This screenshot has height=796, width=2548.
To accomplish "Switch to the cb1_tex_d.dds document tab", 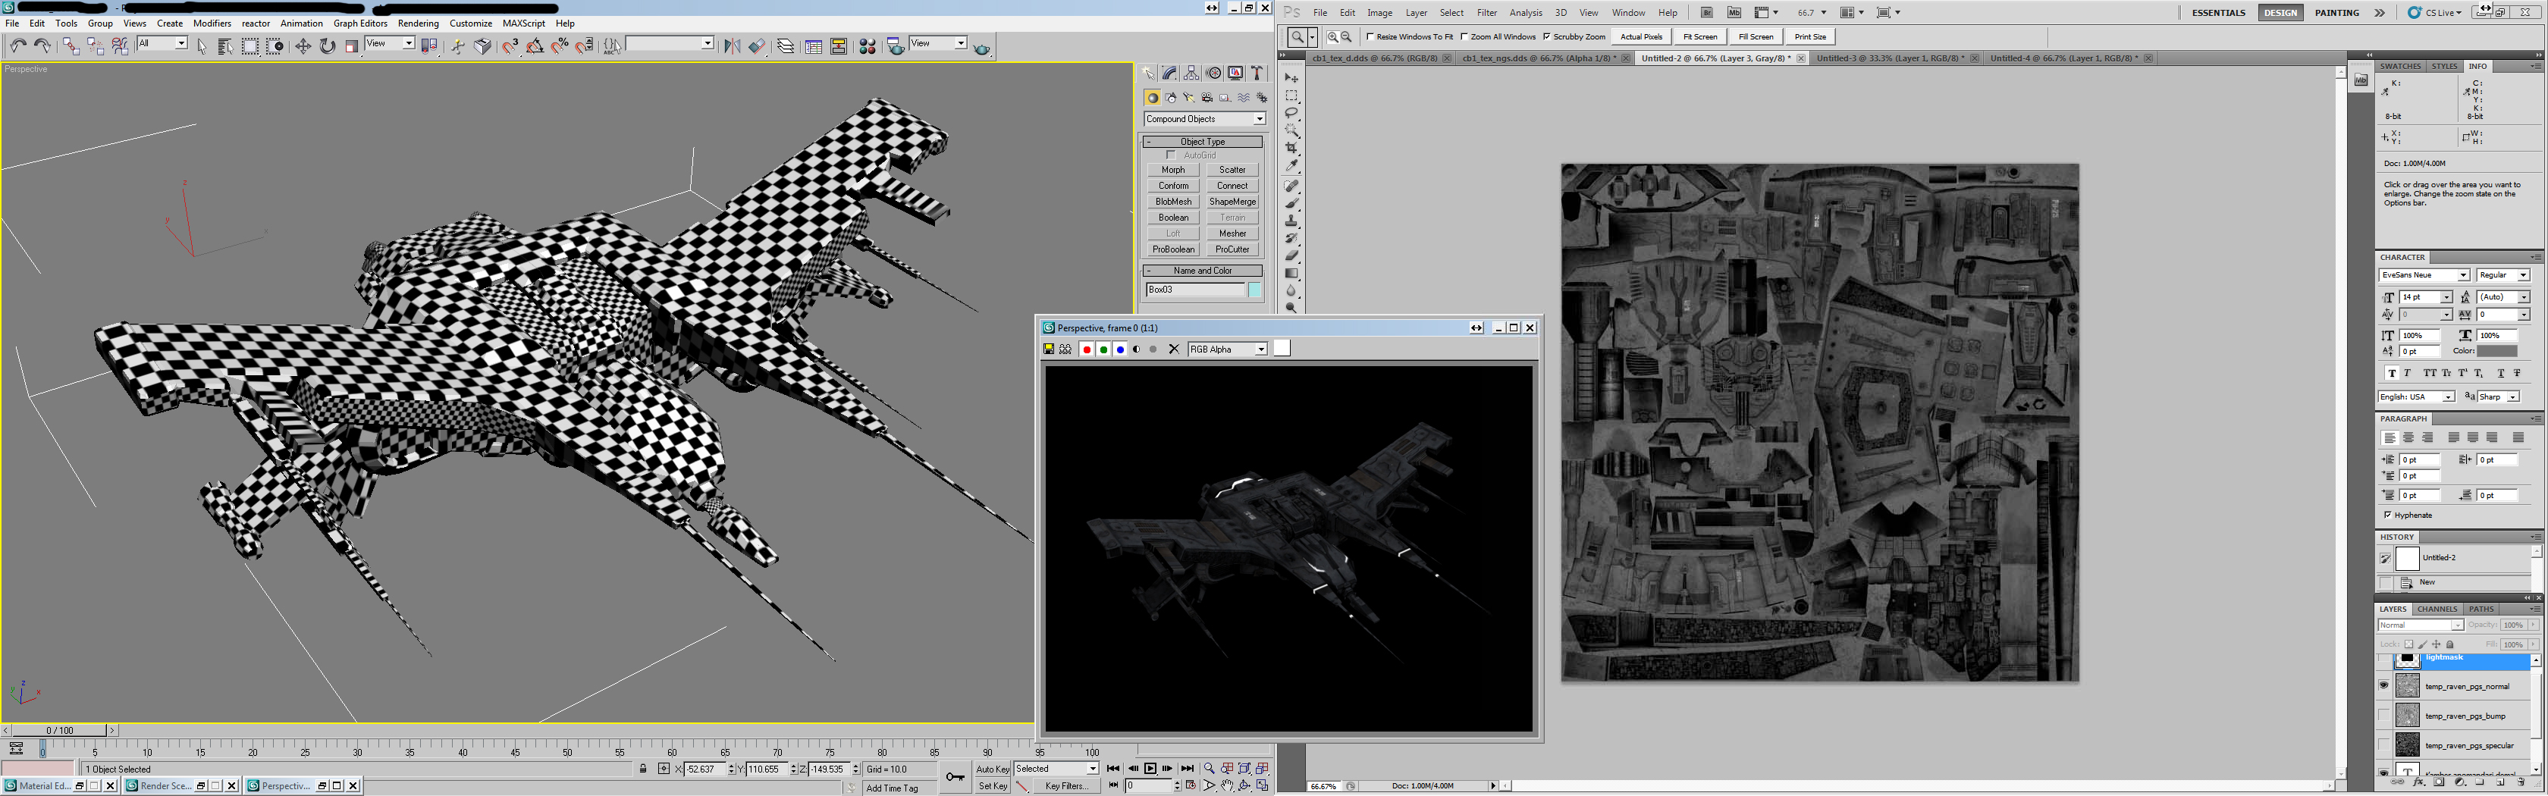I will tap(1374, 58).
